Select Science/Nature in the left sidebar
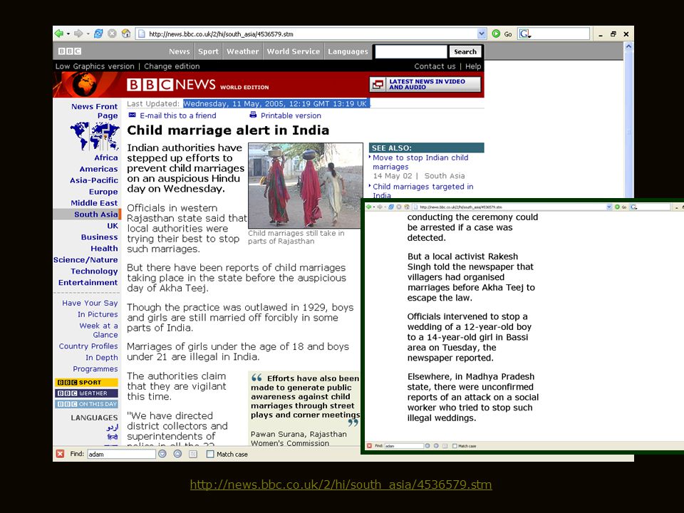The image size is (684, 513). coord(85,259)
